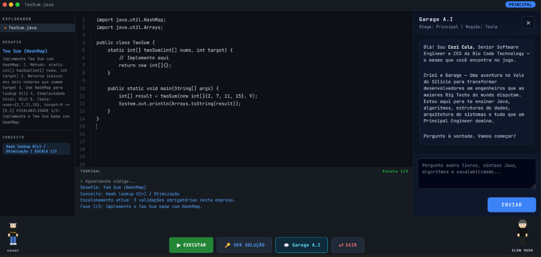Click the line 'import java.util.HashMap;'
541x257 pixels.
click(131, 20)
